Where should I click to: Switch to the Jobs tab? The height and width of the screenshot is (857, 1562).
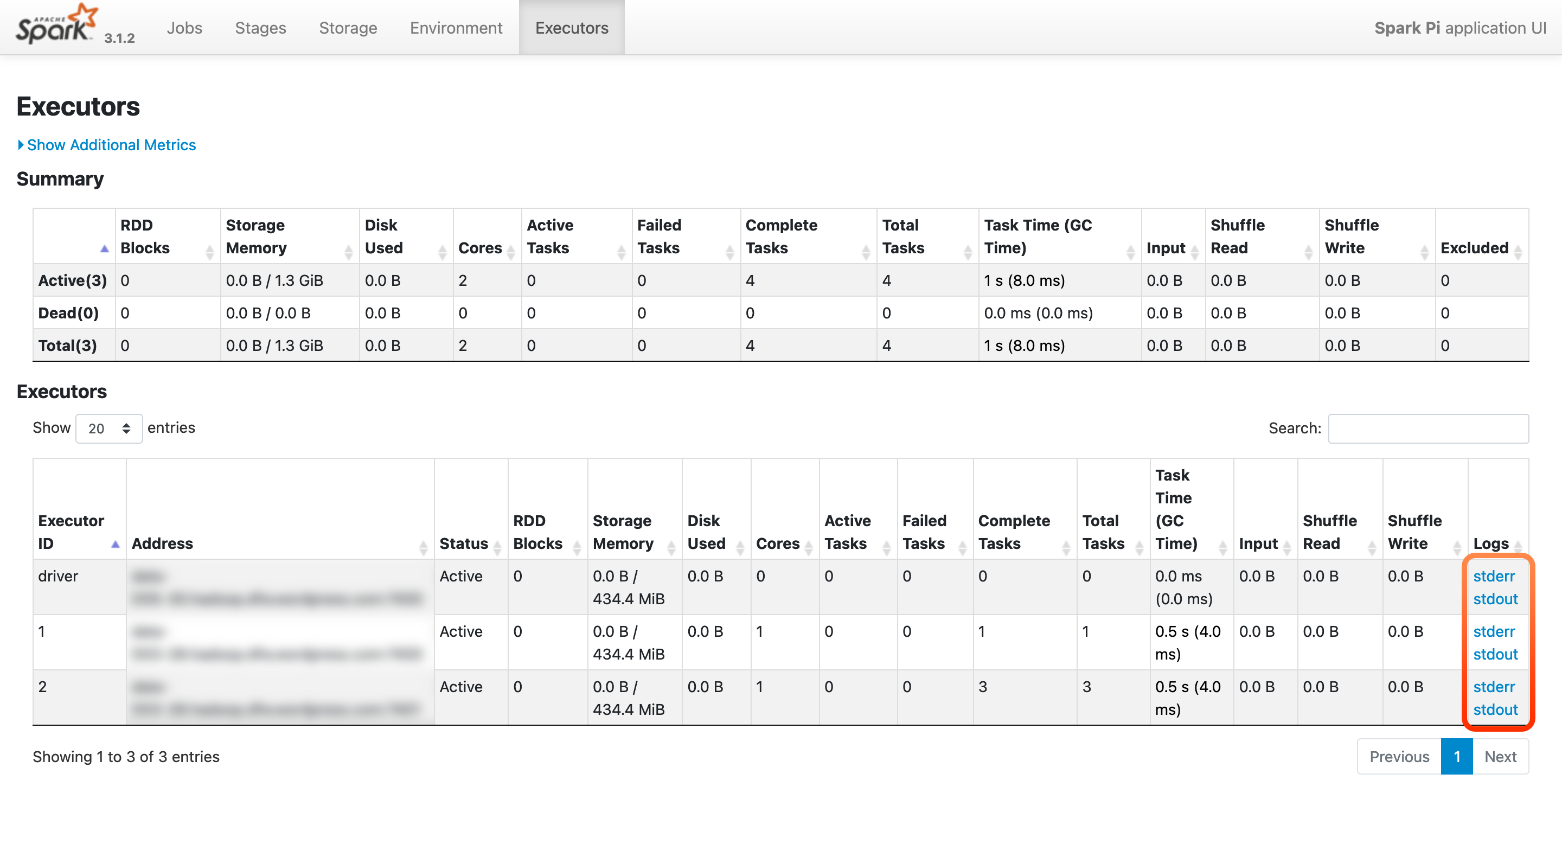point(184,28)
